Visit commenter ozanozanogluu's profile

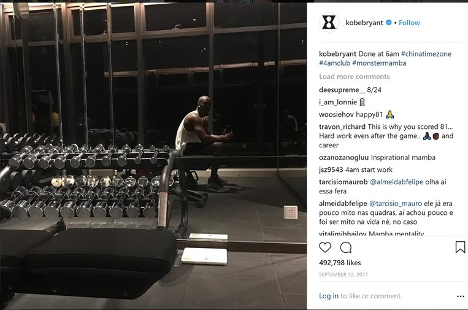coord(344,157)
